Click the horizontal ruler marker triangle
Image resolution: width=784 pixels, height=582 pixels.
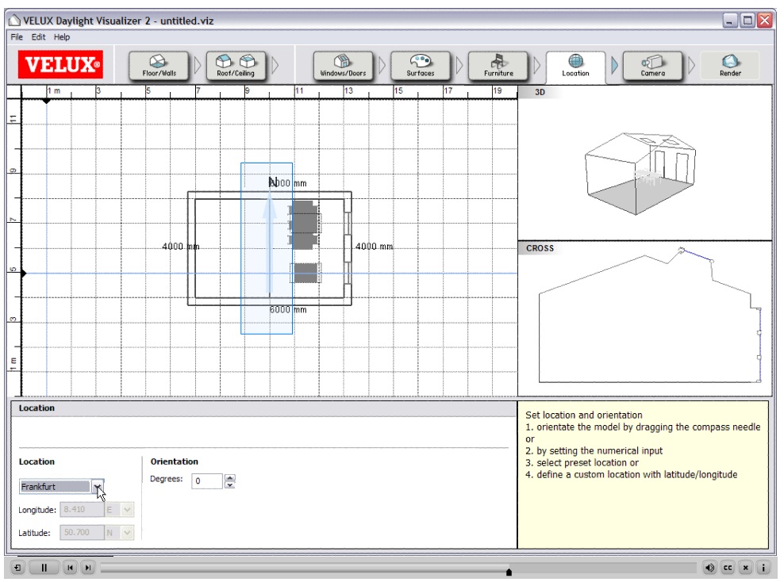coord(47,101)
